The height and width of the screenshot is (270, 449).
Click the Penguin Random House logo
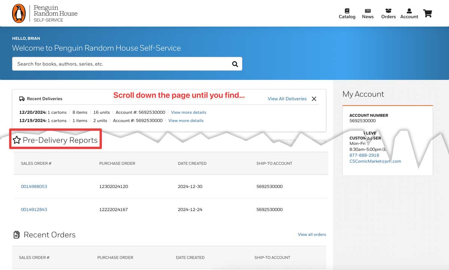pos(45,13)
